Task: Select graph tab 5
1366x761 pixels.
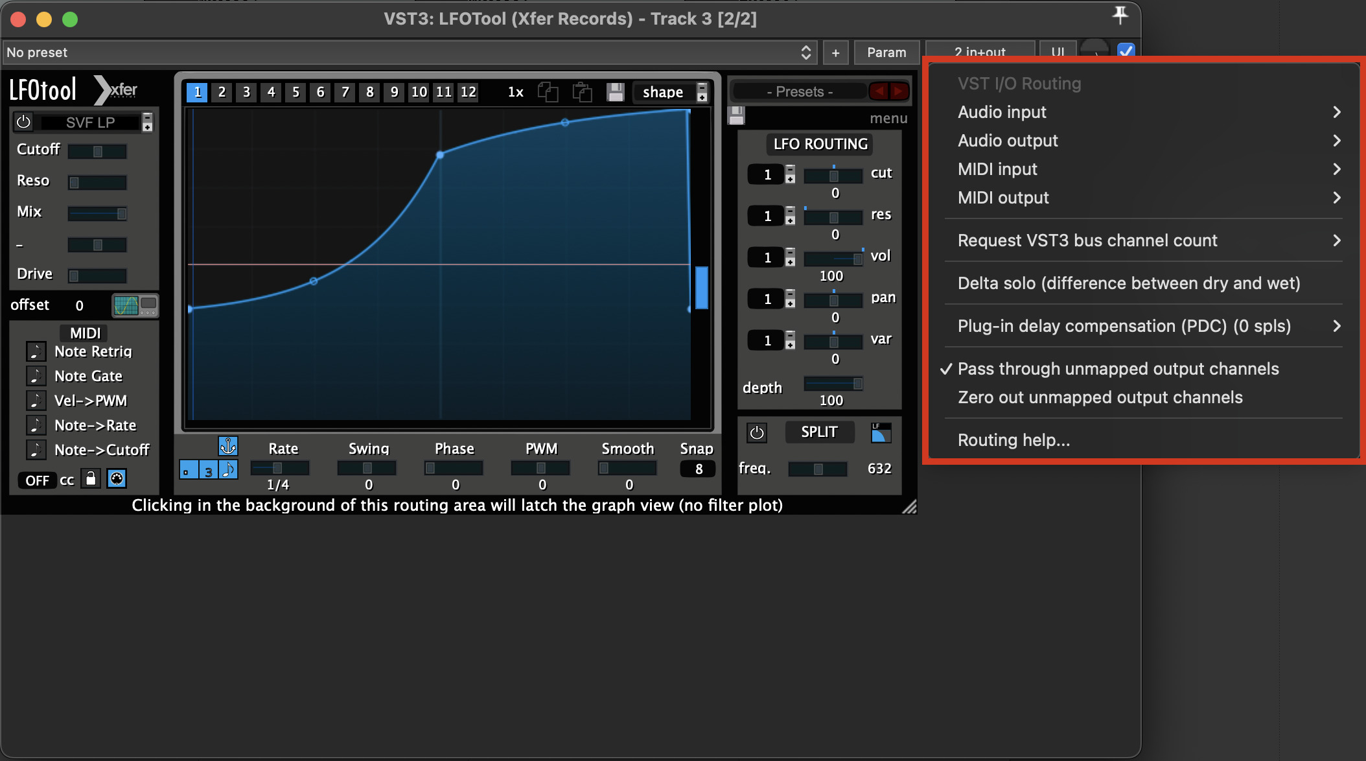Action: (x=295, y=92)
